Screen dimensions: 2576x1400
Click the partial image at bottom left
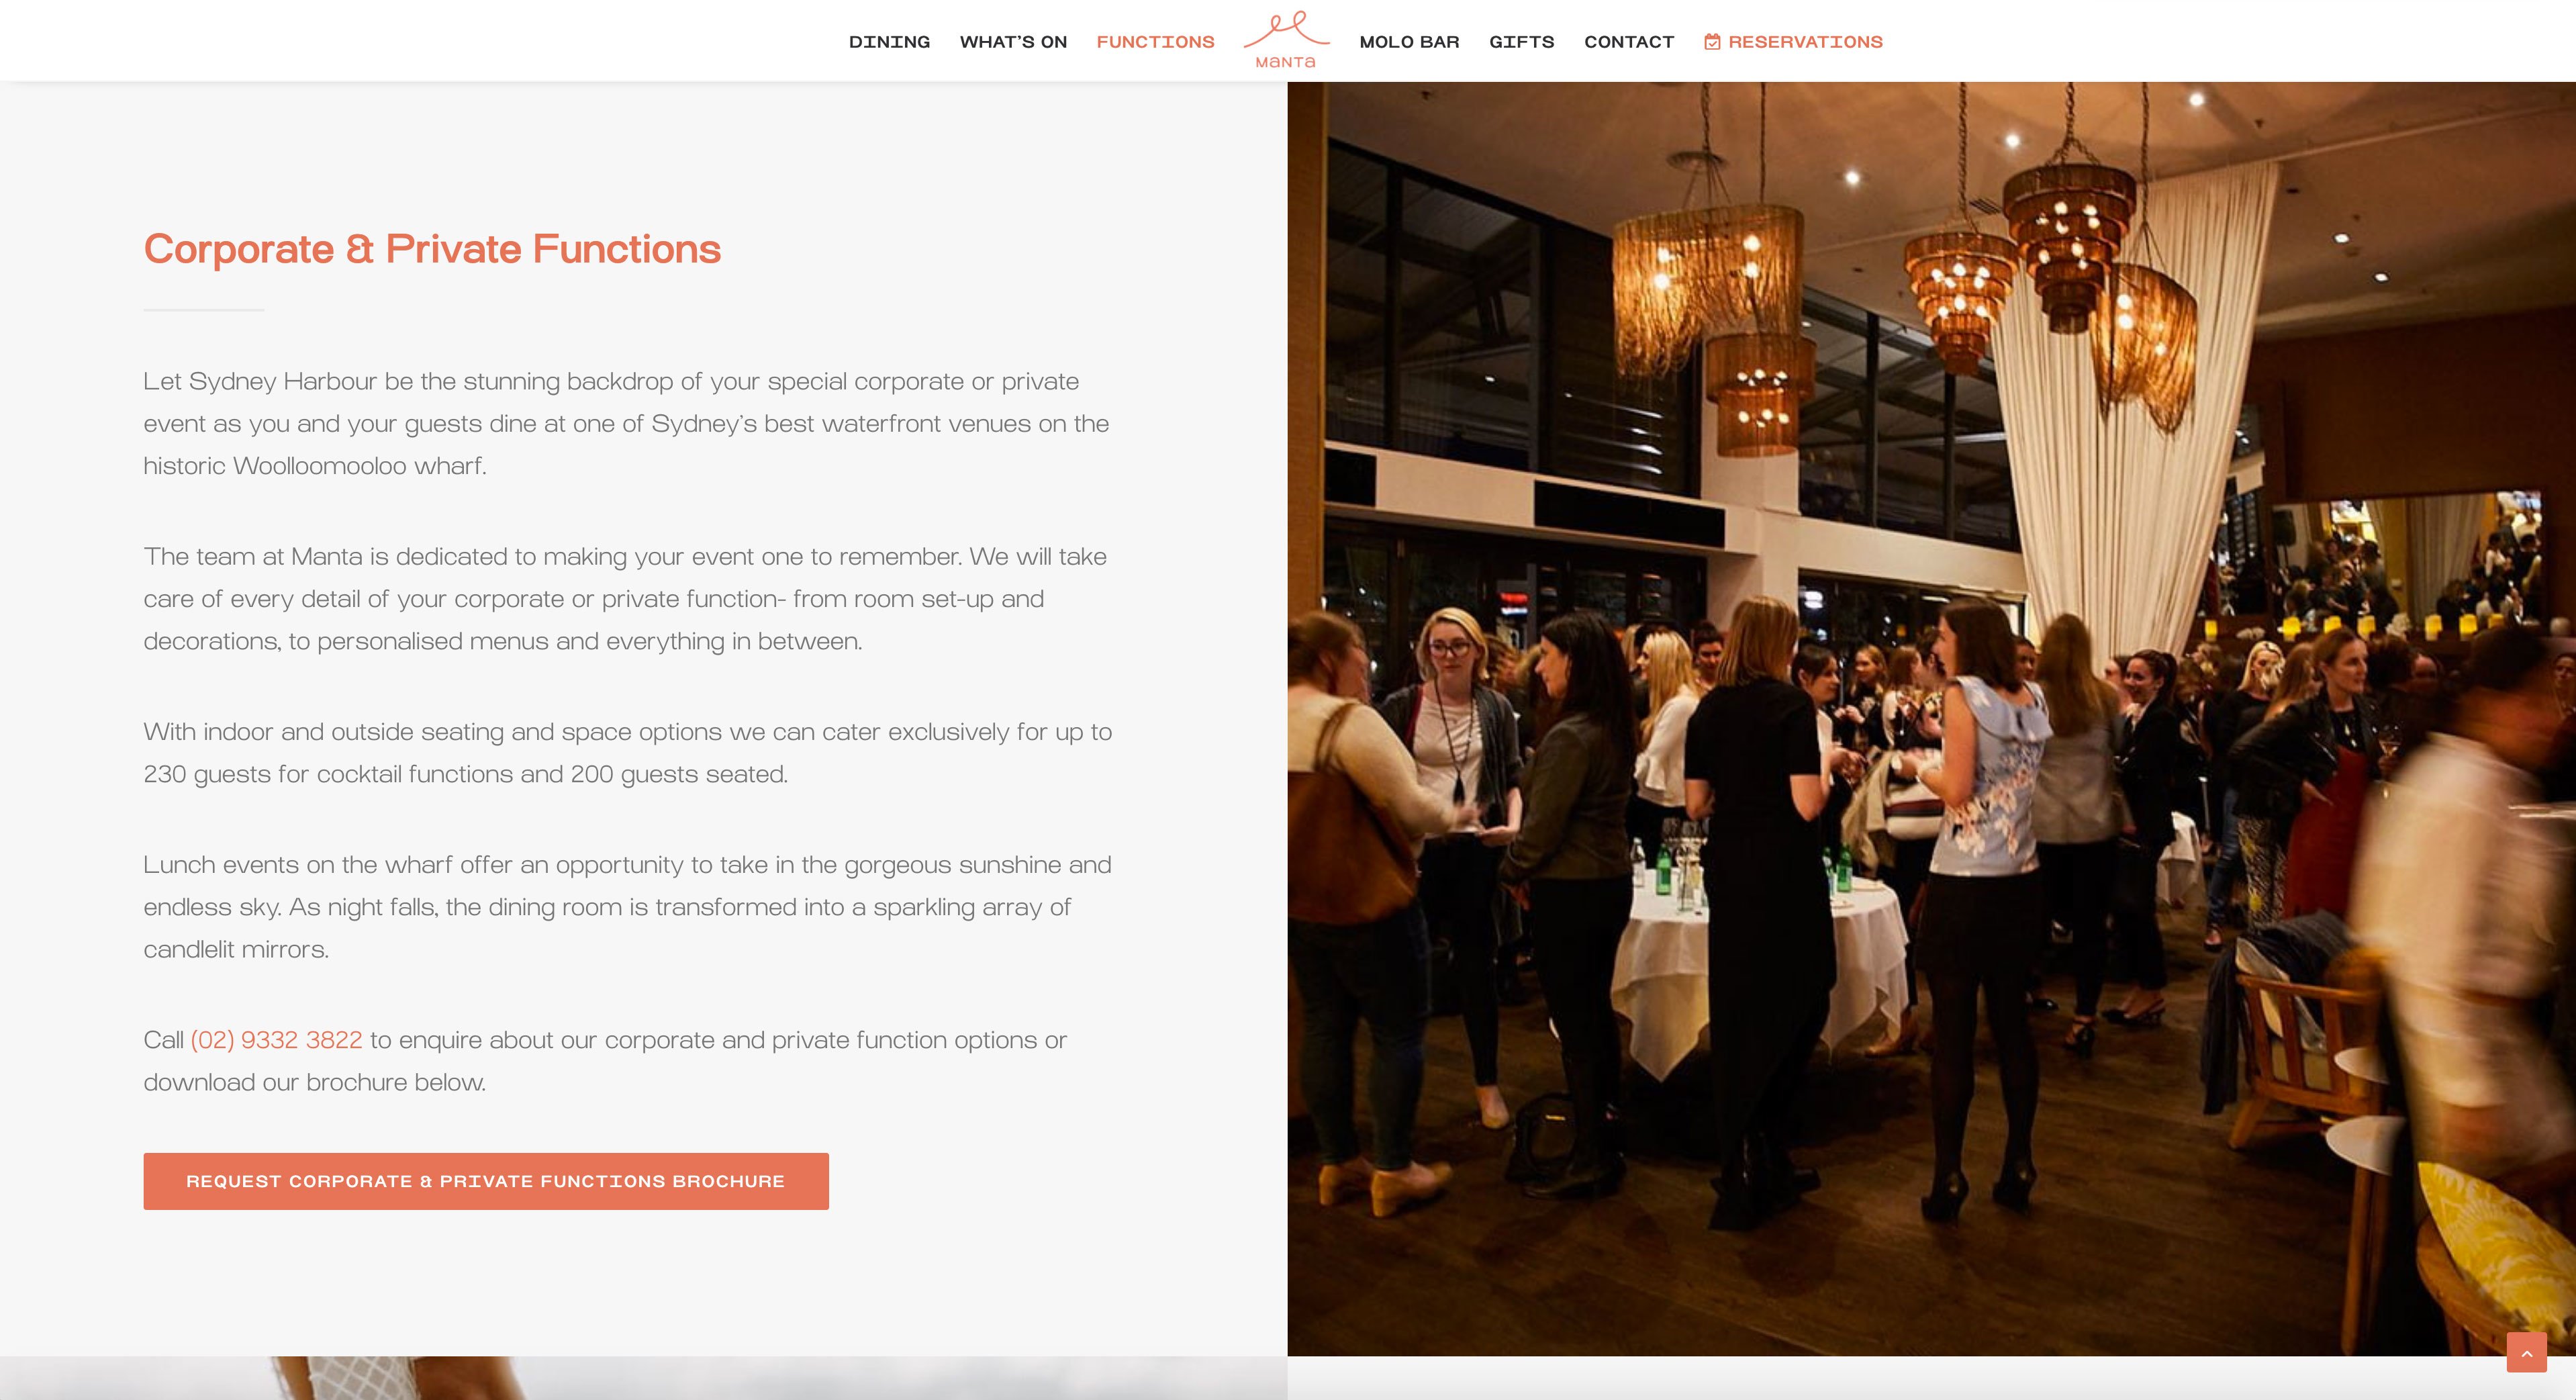[x=643, y=1378]
